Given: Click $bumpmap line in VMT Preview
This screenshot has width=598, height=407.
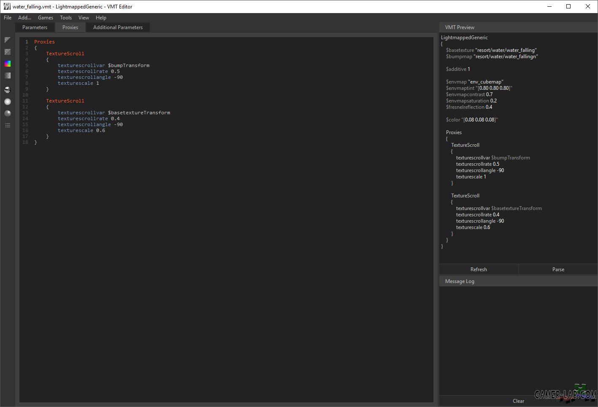Looking at the screenshot, I should coord(492,57).
